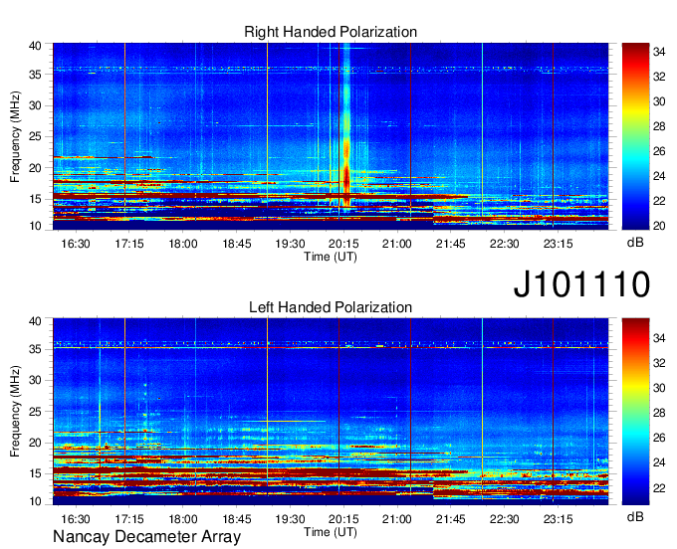Click the 21:00 tick on right-handed time axis
The width and height of the screenshot is (677, 549).
(x=397, y=244)
